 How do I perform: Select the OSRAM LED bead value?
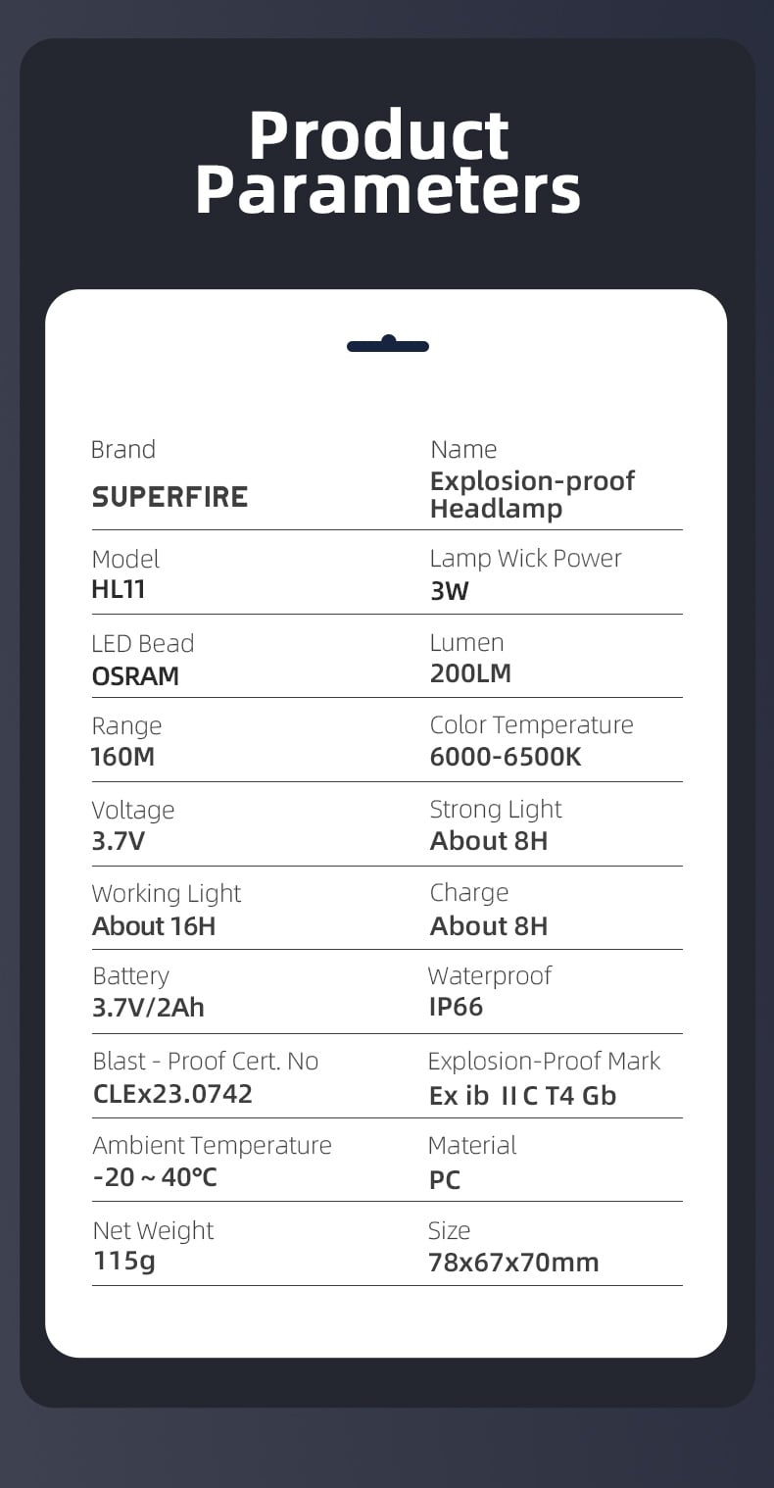[135, 675]
